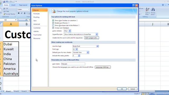Click Cancel in Excel Options dialog
This screenshot has height=95, width=169.
click(133, 89)
